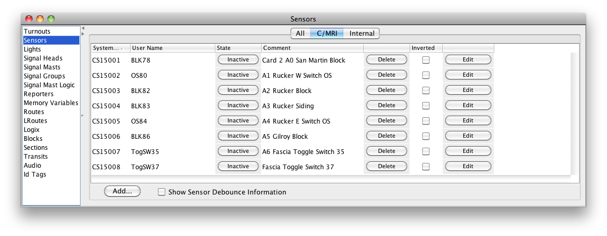Select comment 'A2 Rucker Block' cell
The image size is (607, 236).
pyautogui.click(x=312, y=91)
